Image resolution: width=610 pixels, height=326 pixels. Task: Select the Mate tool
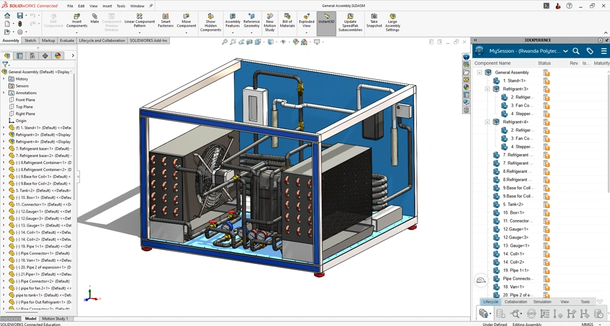click(95, 18)
